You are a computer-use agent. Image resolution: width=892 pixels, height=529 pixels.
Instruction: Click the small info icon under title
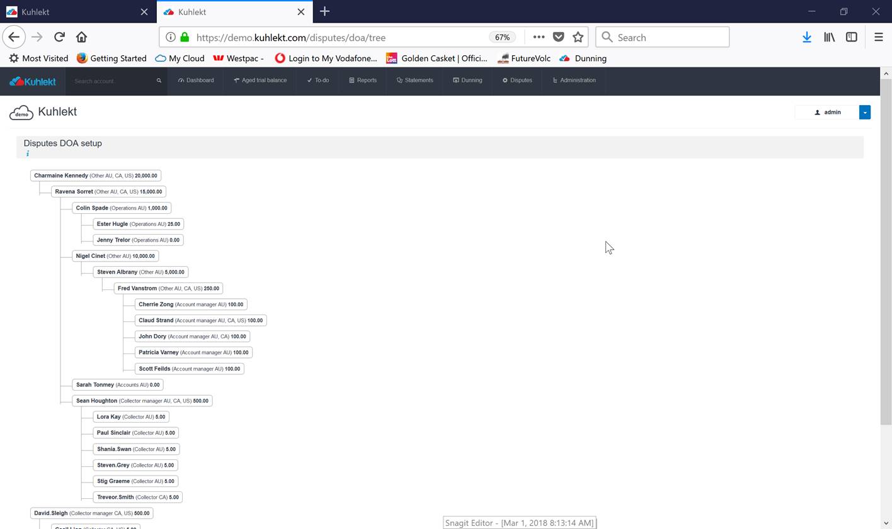(x=28, y=153)
